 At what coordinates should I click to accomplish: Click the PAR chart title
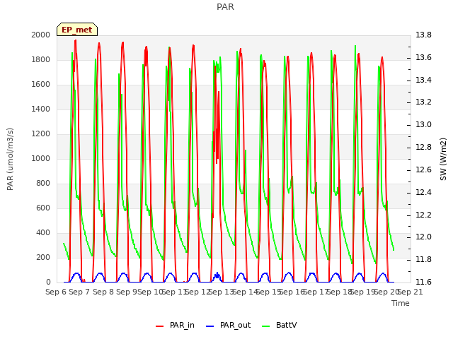click(225, 7)
